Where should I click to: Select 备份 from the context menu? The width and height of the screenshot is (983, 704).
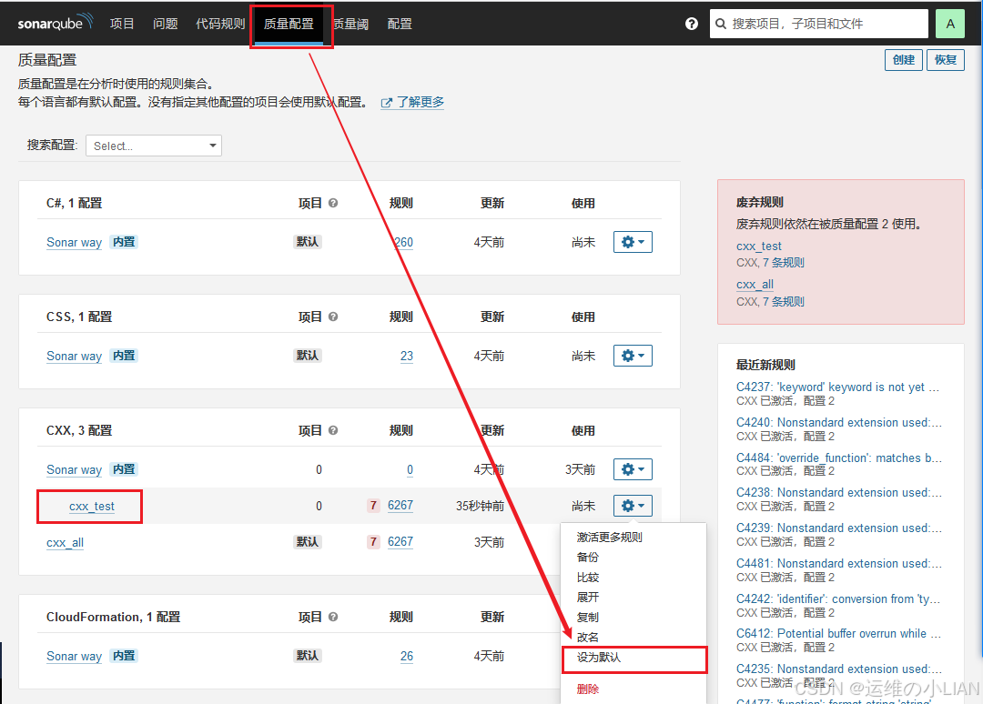(x=588, y=556)
